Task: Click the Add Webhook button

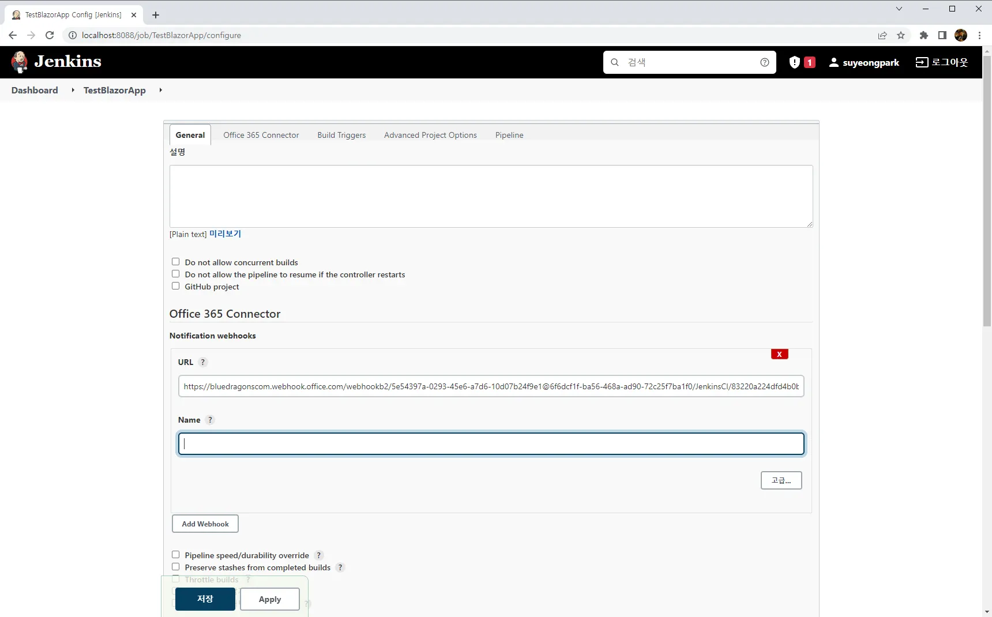Action: (205, 524)
